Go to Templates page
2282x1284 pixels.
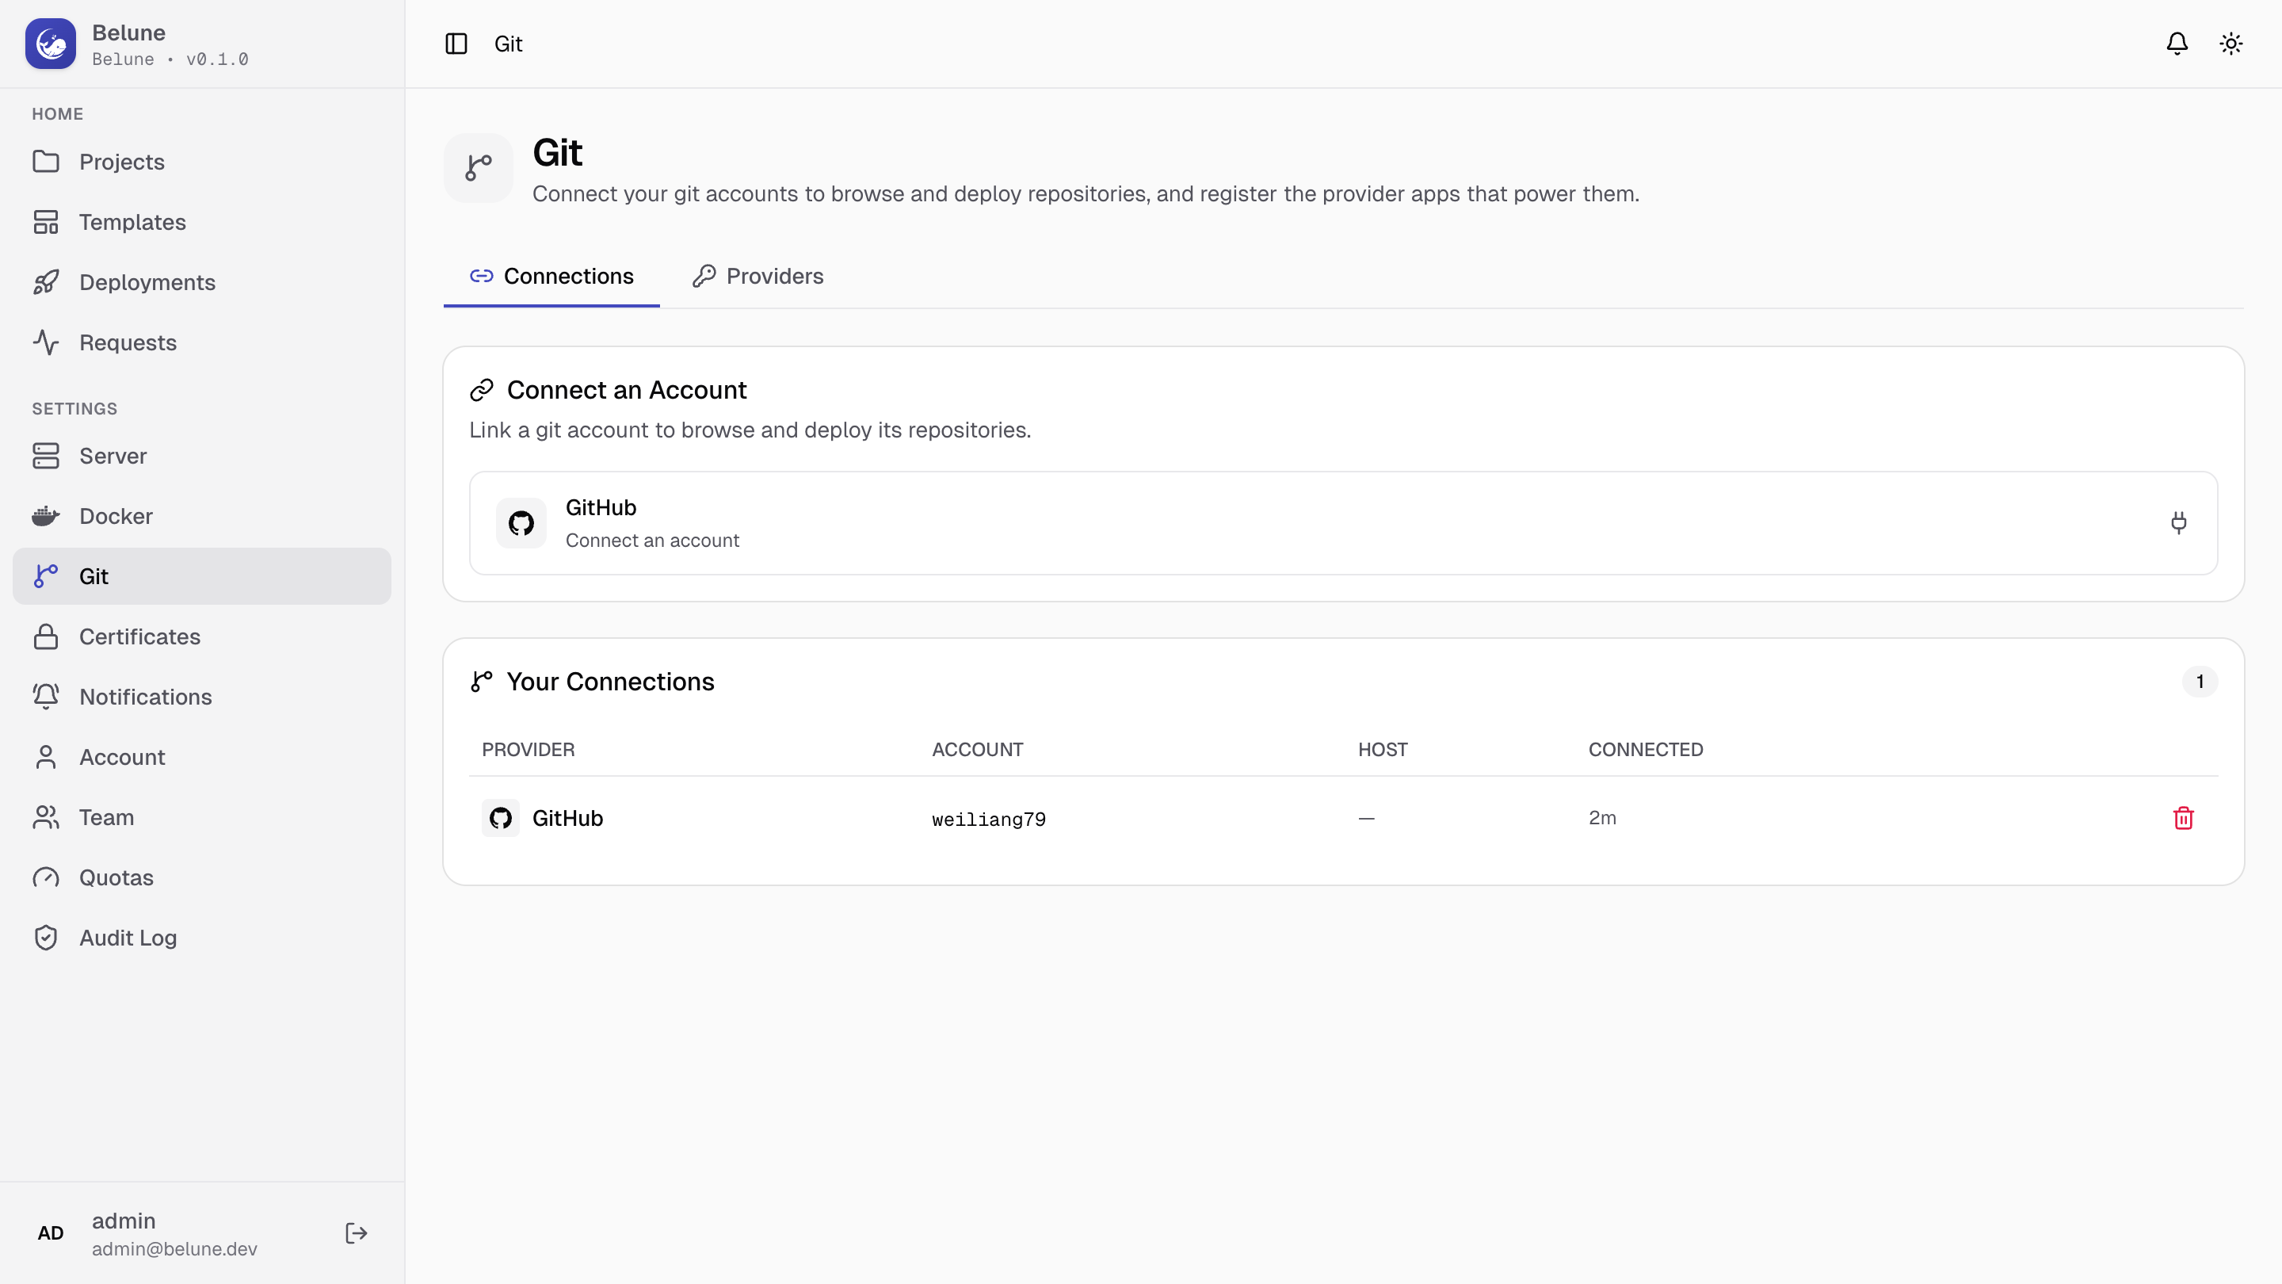click(x=202, y=222)
